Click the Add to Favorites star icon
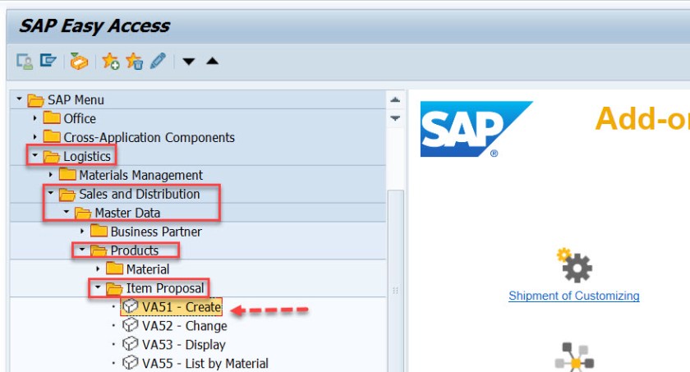The image size is (690, 372). click(x=111, y=61)
